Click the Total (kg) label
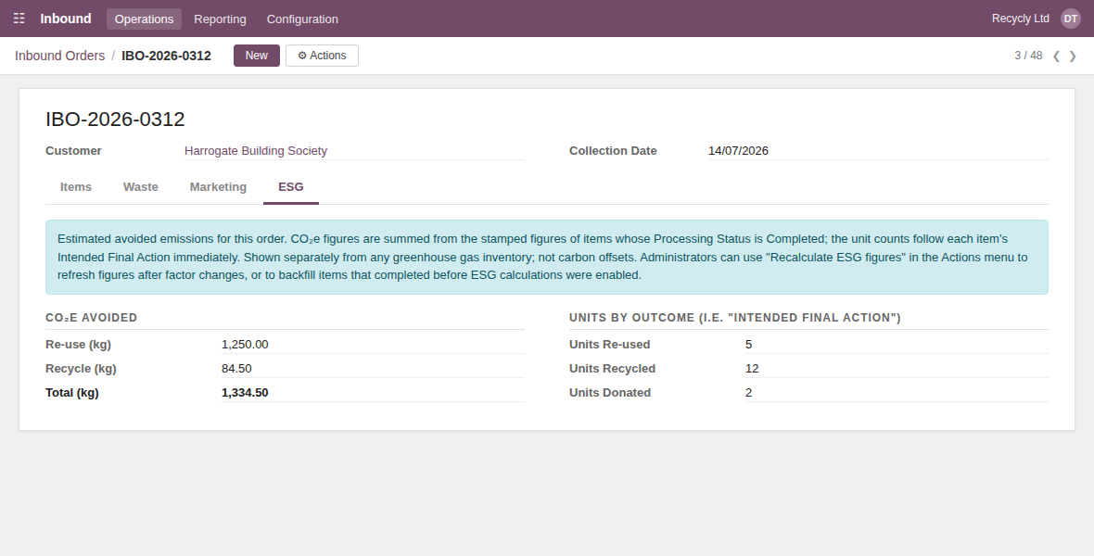 pyautogui.click(x=72, y=393)
